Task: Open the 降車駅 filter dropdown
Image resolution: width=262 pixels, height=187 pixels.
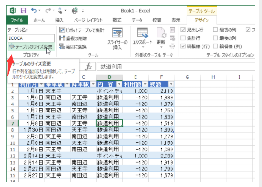Action: (93, 84)
